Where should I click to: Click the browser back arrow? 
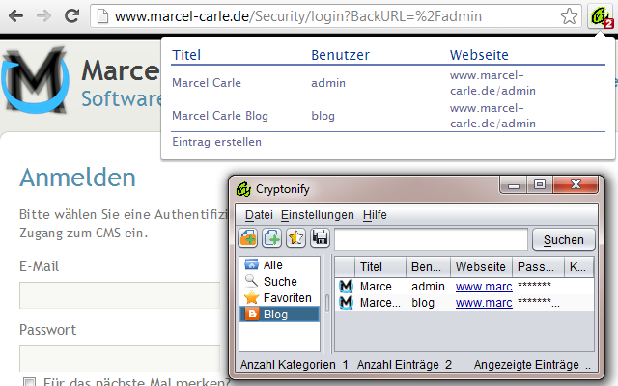15,16
